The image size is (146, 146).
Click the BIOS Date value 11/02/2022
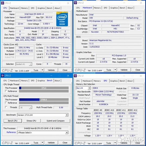click(x=115, y=47)
